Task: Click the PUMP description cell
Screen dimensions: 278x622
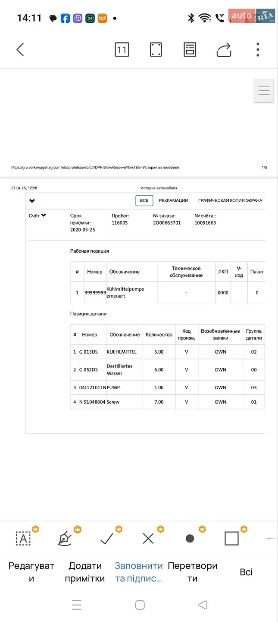Action: 125,387
